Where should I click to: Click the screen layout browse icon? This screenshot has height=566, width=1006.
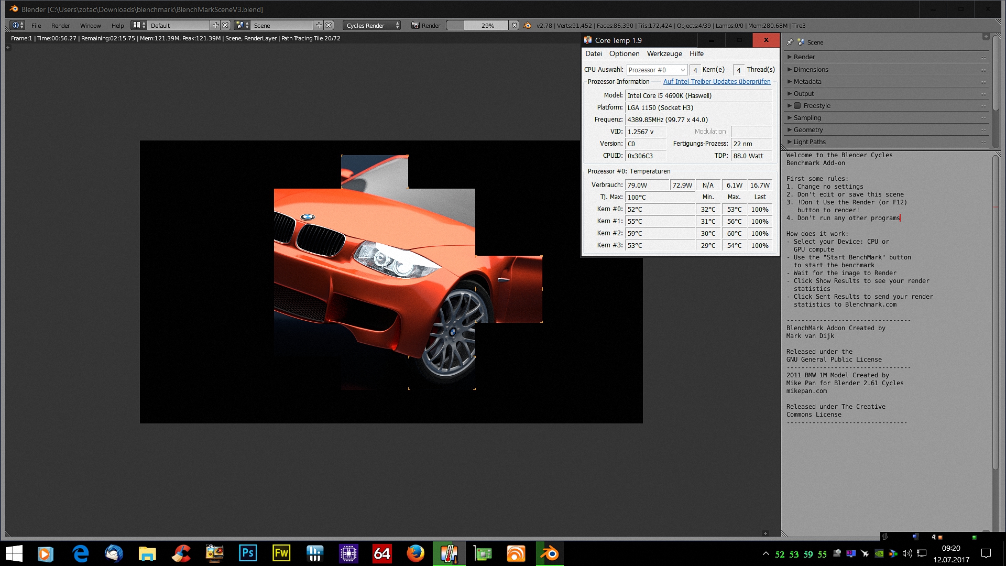point(139,25)
